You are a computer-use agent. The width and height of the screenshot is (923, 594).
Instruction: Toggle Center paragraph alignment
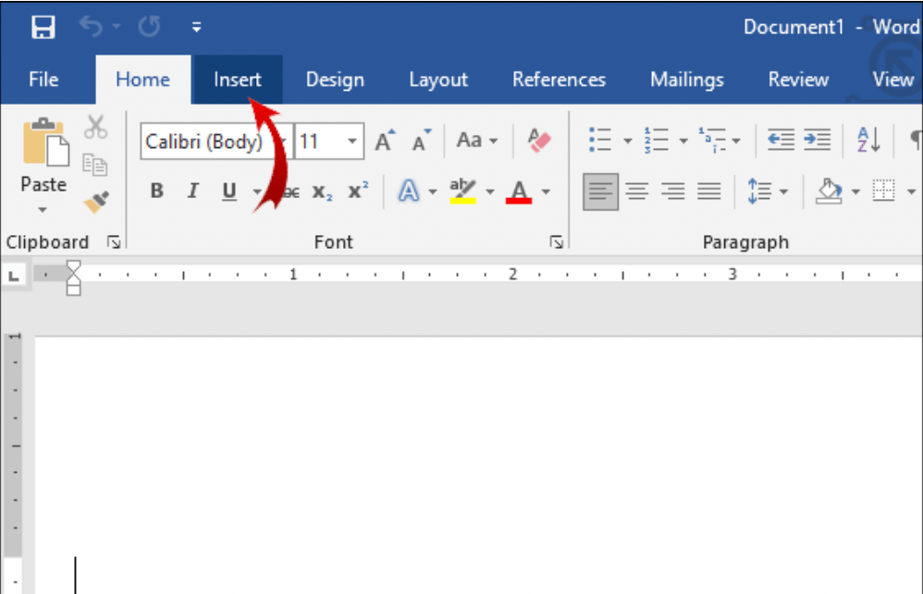[637, 191]
